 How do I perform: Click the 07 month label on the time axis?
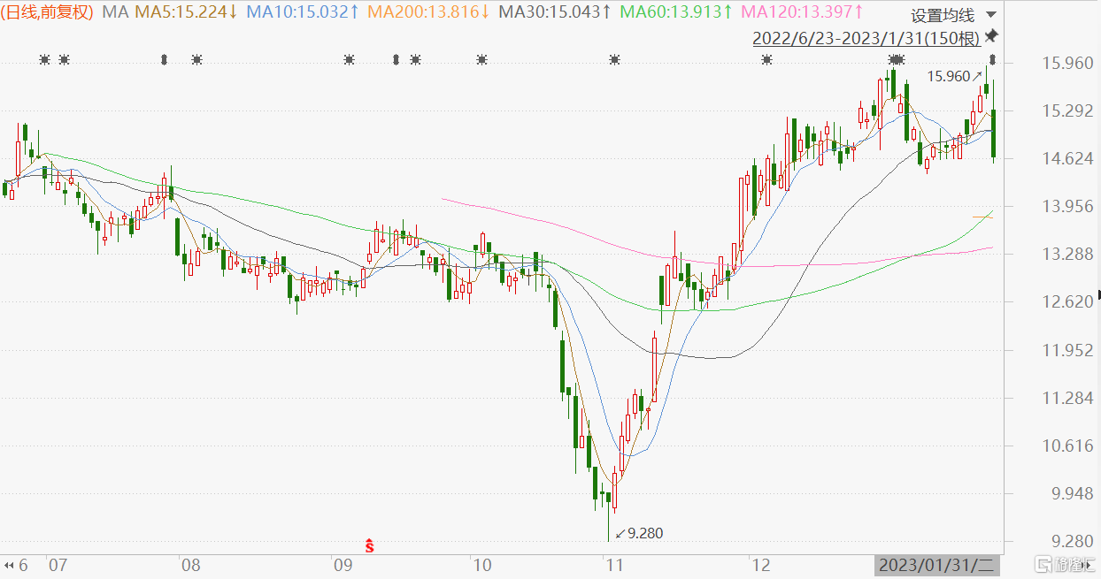[x=58, y=565]
